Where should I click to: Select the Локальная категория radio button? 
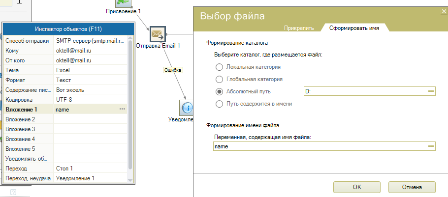pos(220,67)
